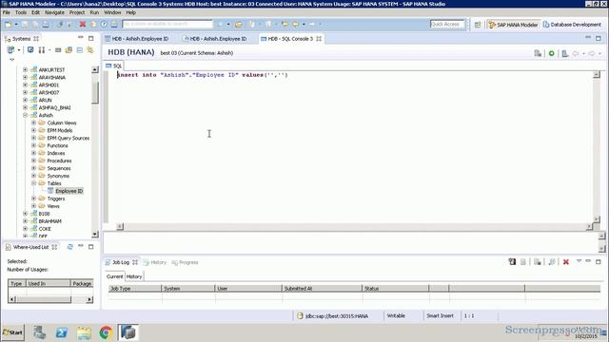Click the SAP HANA Modeler perspective button
Viewport: 609px width, 342px height.
pos(513,25)
